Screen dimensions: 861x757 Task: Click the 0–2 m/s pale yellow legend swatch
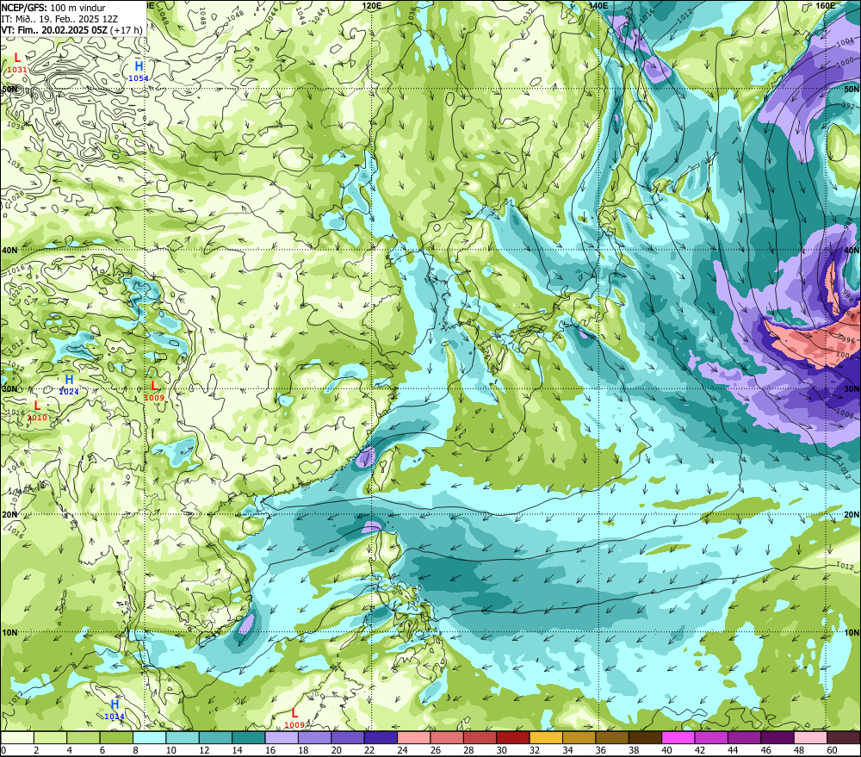(17, 737)
